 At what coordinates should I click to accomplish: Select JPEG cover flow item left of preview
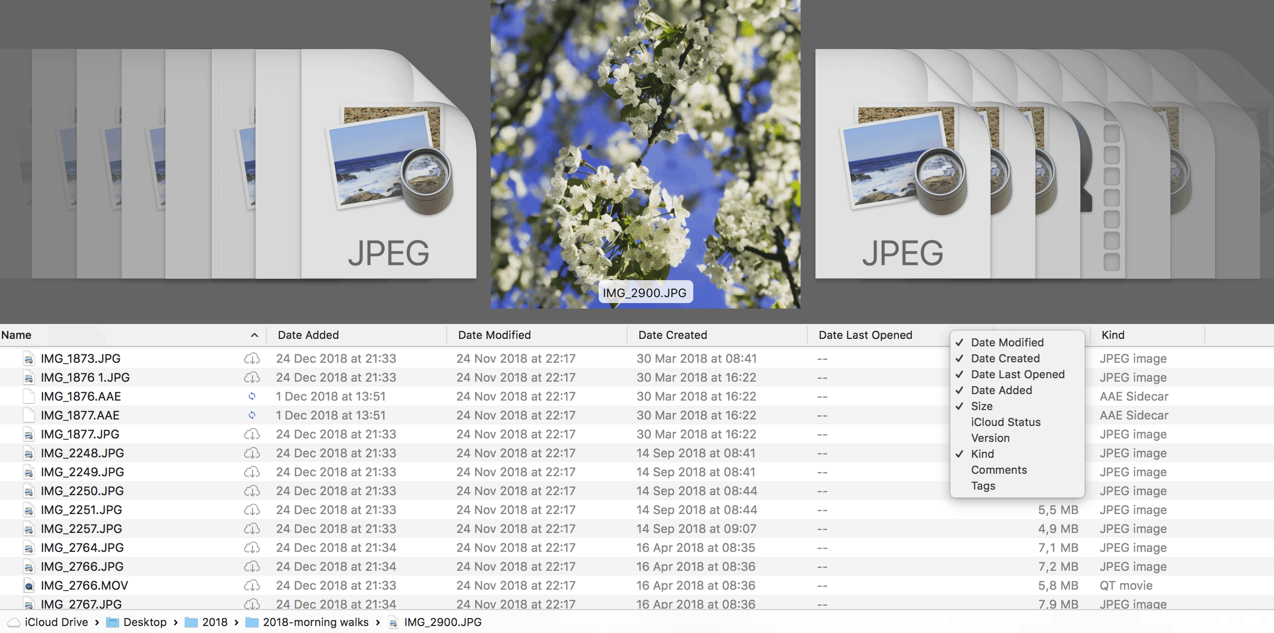(x=388, y=164)
